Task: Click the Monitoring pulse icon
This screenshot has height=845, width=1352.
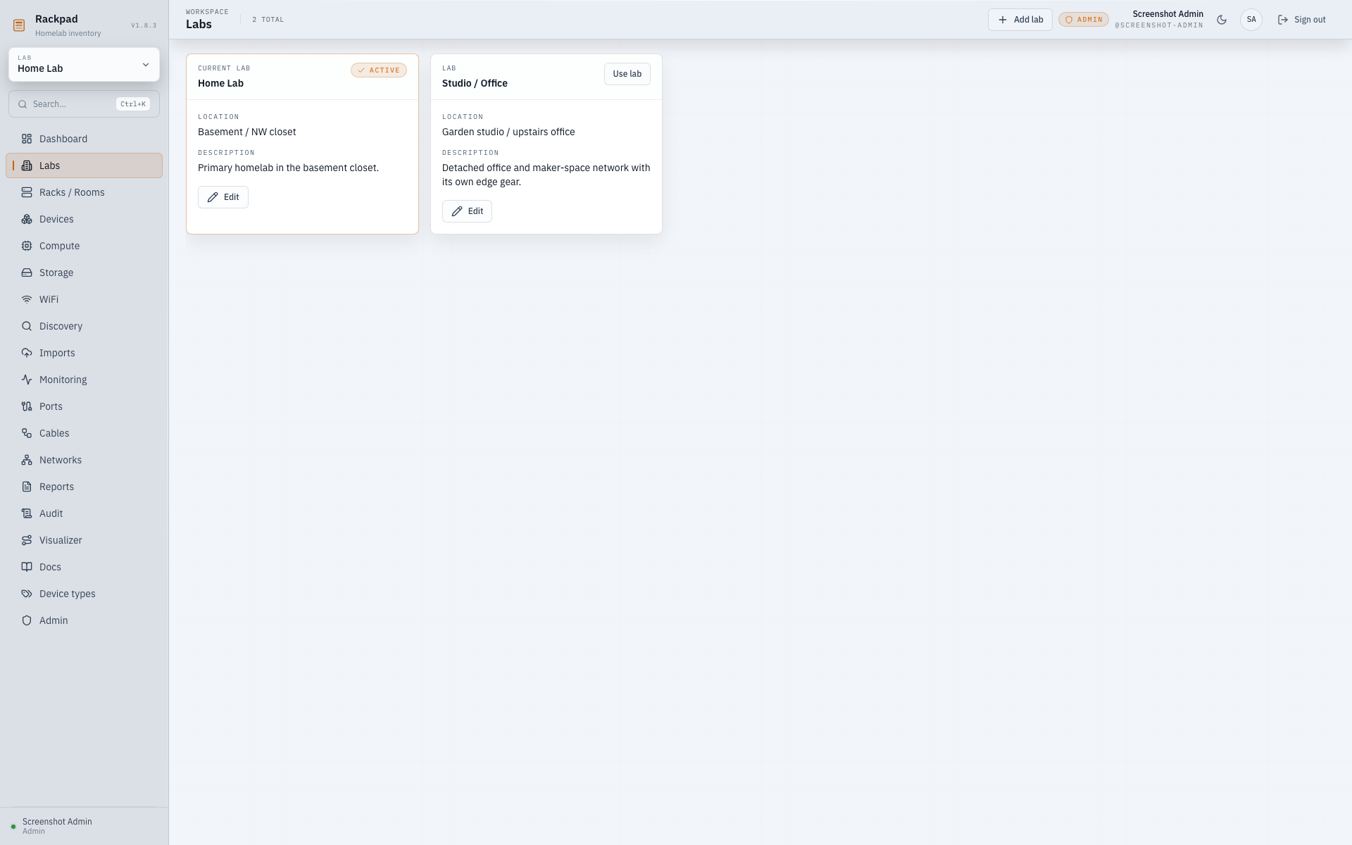Action: click(x=27, y=380)
